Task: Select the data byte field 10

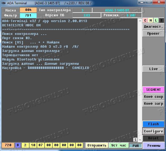Action: (x=33, y=145)
